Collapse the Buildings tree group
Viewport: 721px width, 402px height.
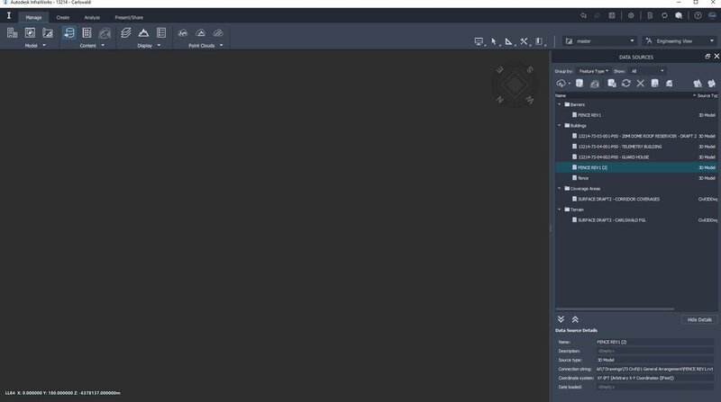point(560,125)
